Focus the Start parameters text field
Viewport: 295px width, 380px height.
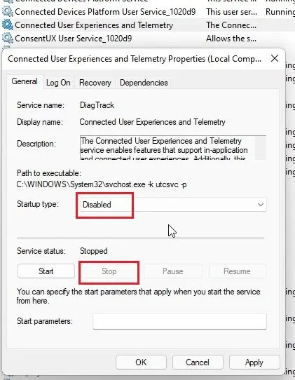coord(179,321)
